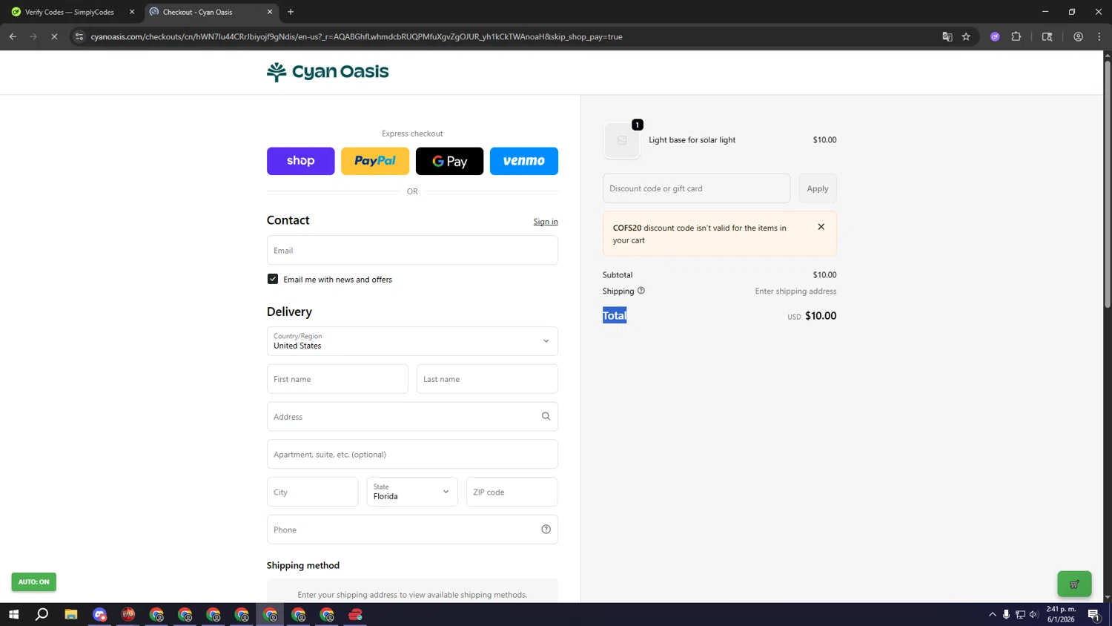This screenshot has height=626, width=1112.
Task: Click the microphone tray icon
Action: tap(1006, 614)
